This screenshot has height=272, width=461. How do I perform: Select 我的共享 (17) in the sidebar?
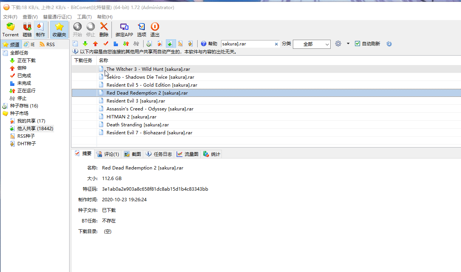click(31, 121)
